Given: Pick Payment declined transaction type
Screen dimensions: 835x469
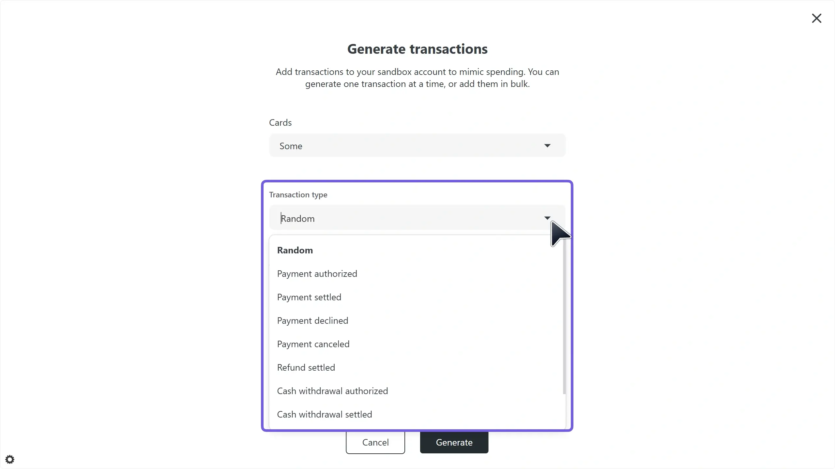Looking at the screenshot, I should point(312,320).
